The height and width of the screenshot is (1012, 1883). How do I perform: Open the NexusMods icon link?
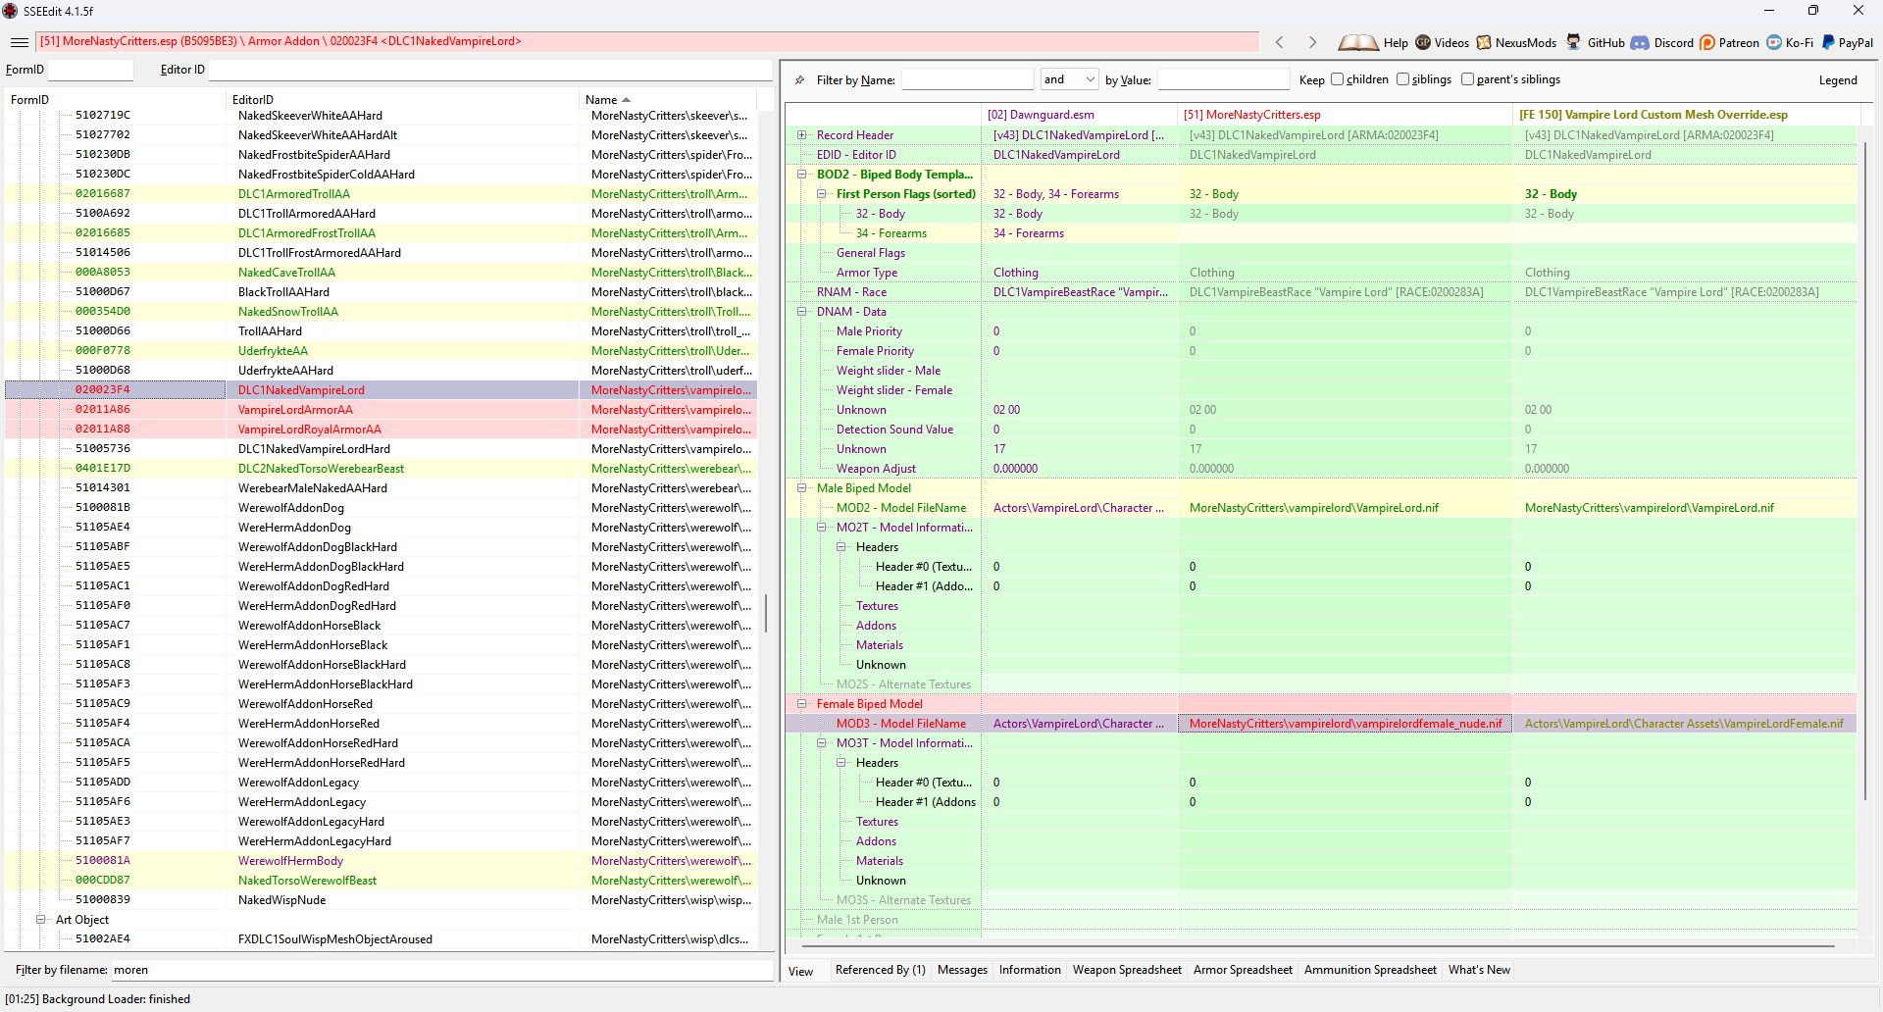tap(1484, 42)
